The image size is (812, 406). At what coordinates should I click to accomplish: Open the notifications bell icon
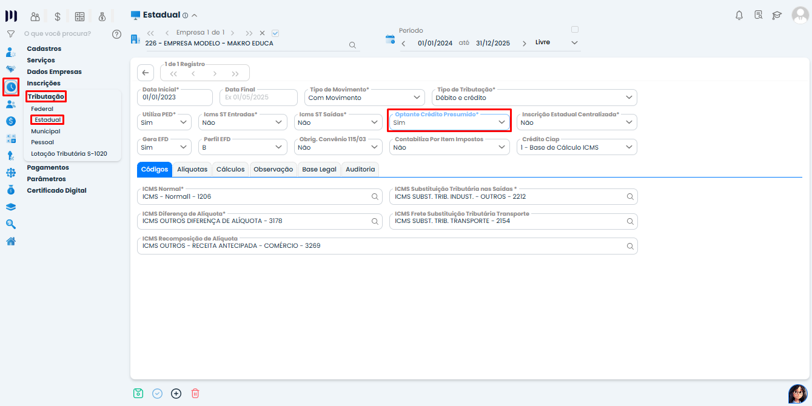739,15
